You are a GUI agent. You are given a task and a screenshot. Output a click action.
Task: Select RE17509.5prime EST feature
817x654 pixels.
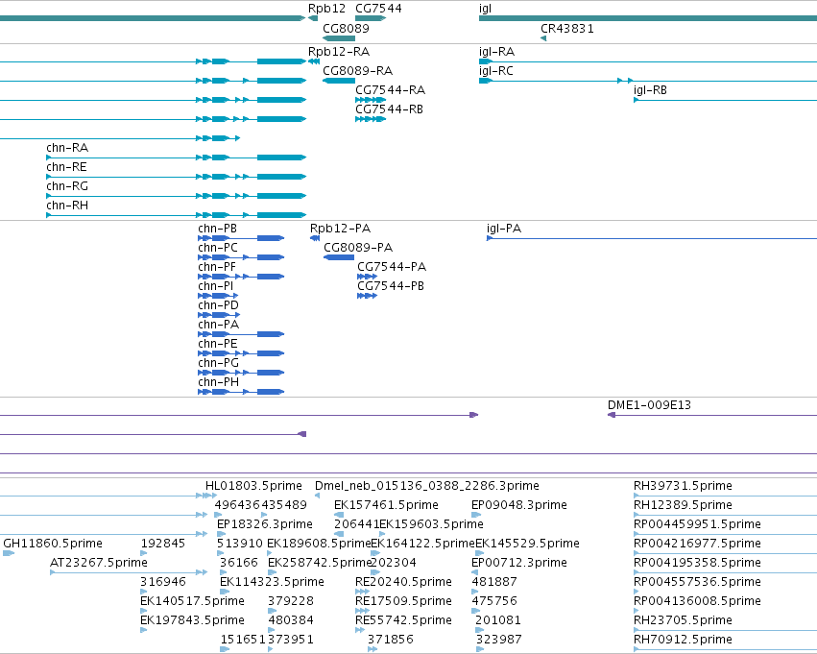coord(363,611)
